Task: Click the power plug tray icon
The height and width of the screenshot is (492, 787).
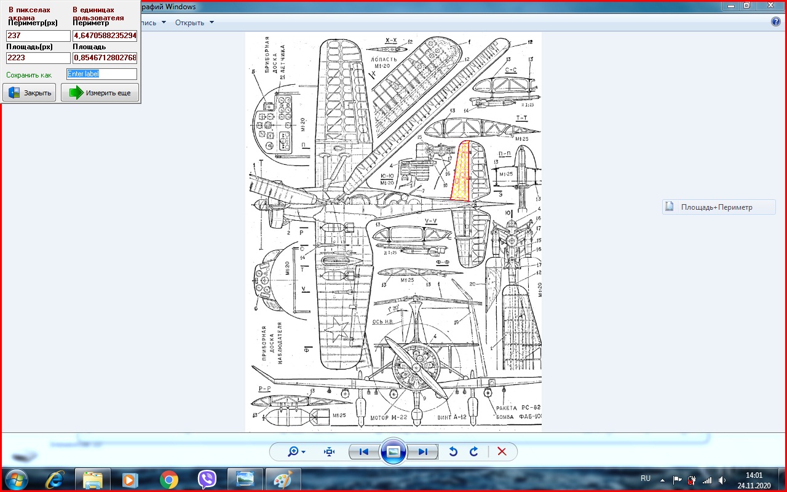Action: pyautogui.click(x=692, y=480)
